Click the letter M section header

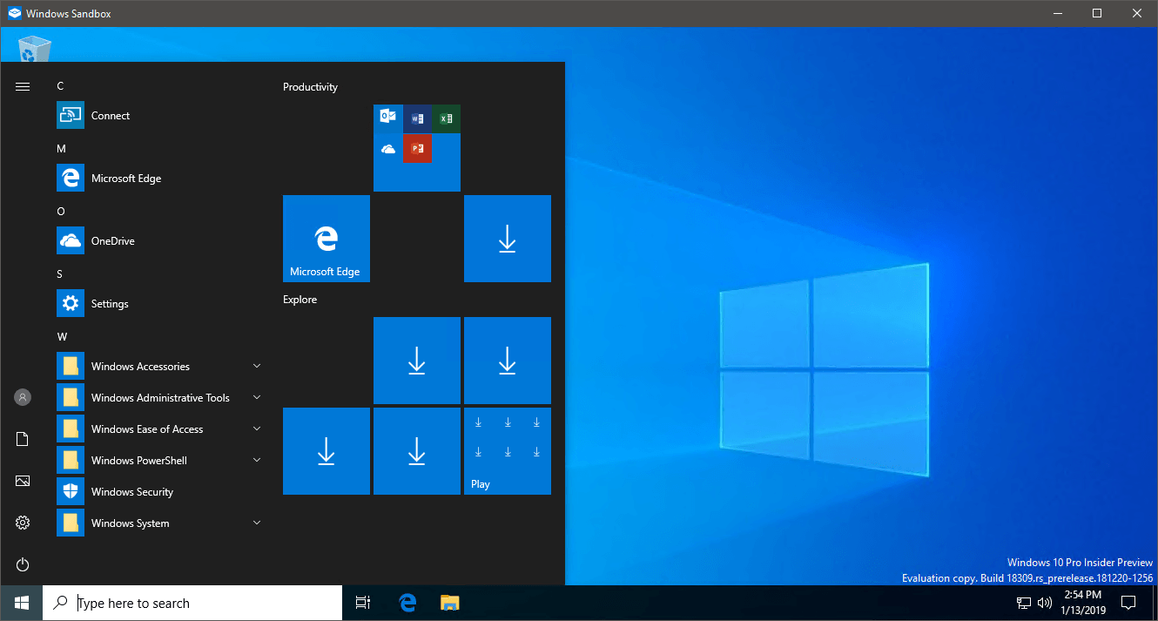(x=61, y=148)
